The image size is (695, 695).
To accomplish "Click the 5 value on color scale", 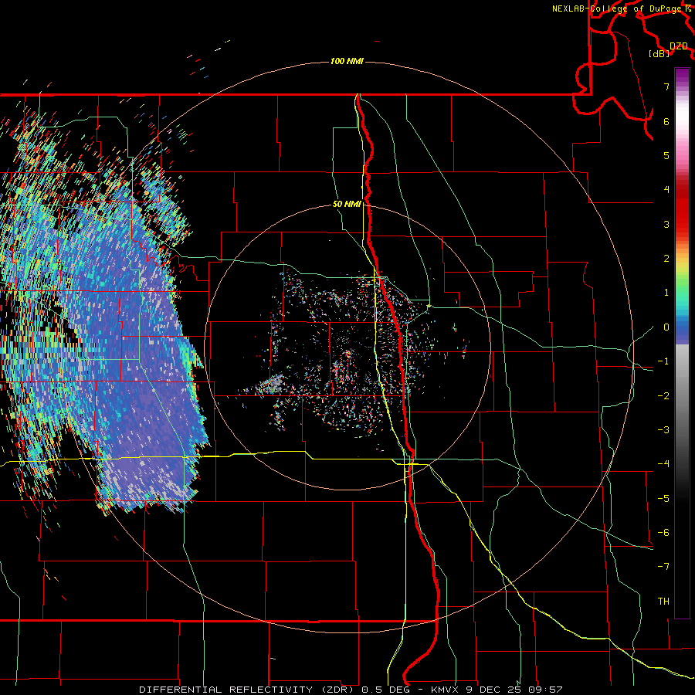I will (x=666, y=155).
